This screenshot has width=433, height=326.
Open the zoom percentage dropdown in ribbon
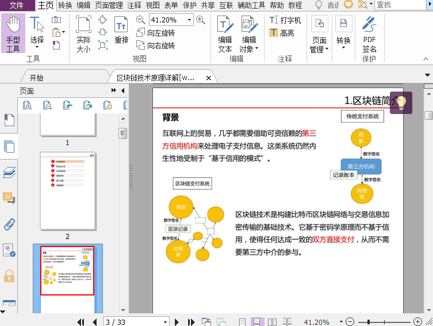point(190,20)
